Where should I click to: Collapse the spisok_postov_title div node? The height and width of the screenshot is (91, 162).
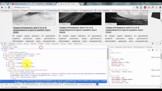pyautogui.click(x=11, y=77)
